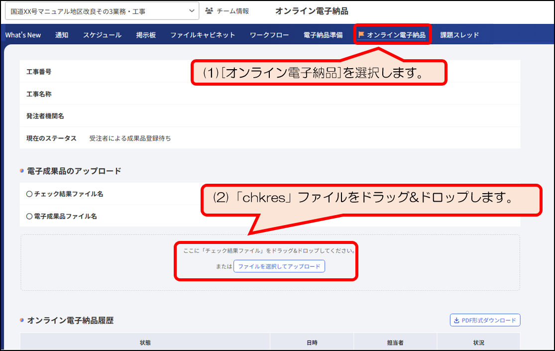Open the 通知 tab

pos(62,35)
